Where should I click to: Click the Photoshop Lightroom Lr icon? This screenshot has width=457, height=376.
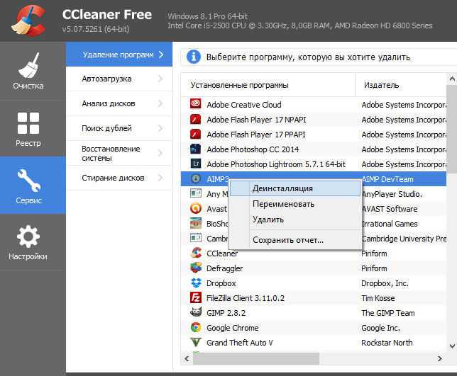pos(196,164)
